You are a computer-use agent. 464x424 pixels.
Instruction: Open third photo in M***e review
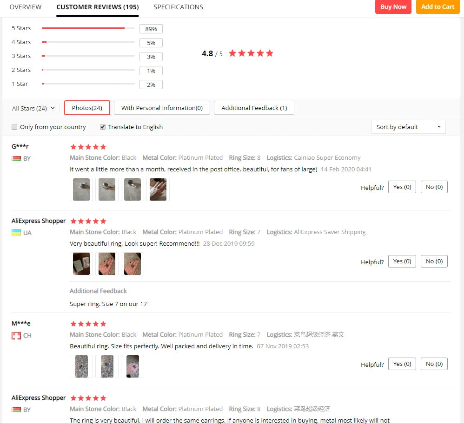coord(133,366)
